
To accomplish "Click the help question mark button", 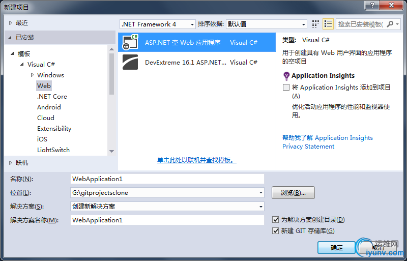I will [x=372, y=5].
